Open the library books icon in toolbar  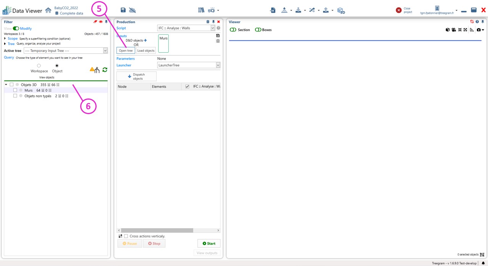pos(201,10)
